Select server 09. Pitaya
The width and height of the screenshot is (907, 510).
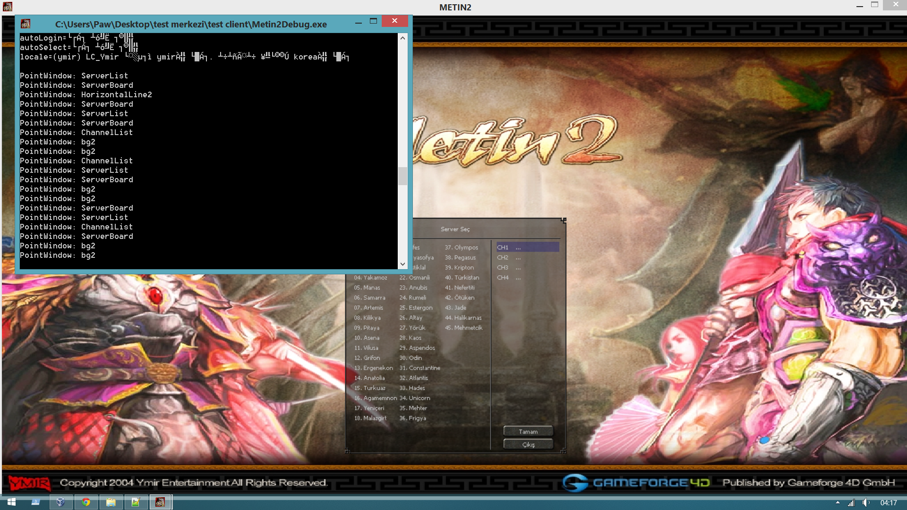(367, 327)
